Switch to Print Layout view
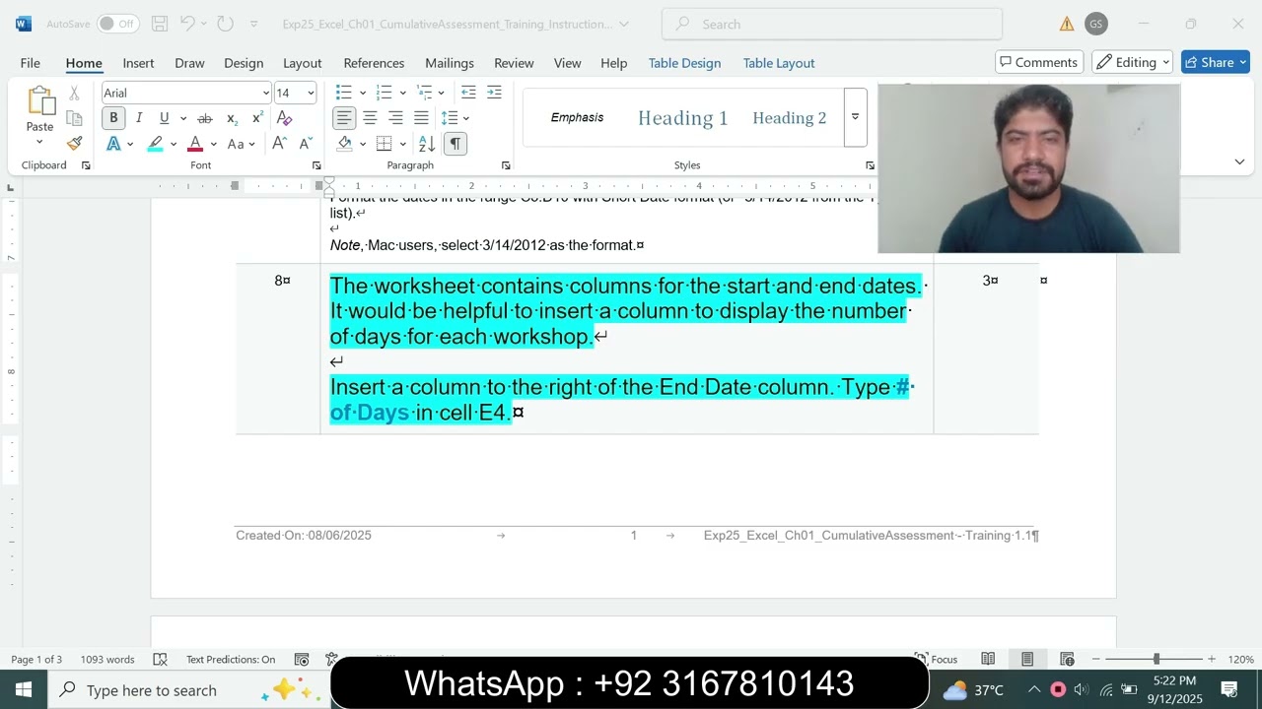This screenshot has height=709, width=1262. coord(1027,659)
